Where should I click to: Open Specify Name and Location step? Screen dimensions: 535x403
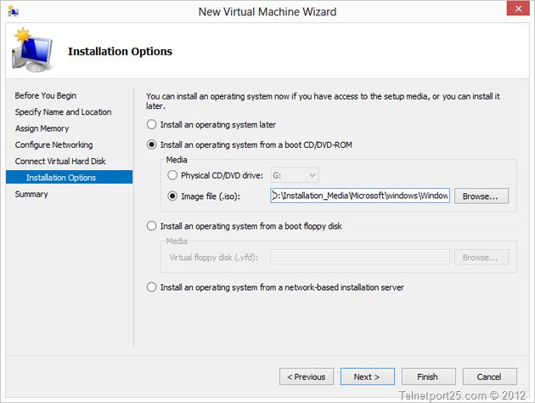point(63,112)
